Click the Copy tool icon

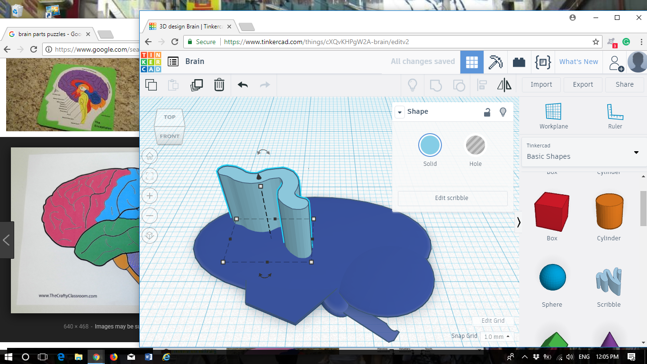click(x=151, y=85)
